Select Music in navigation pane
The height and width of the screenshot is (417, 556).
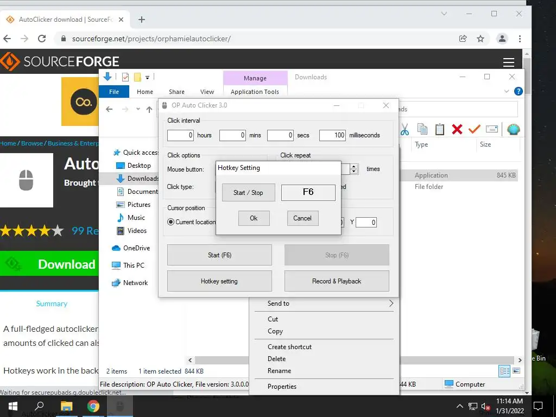(131, 218)
